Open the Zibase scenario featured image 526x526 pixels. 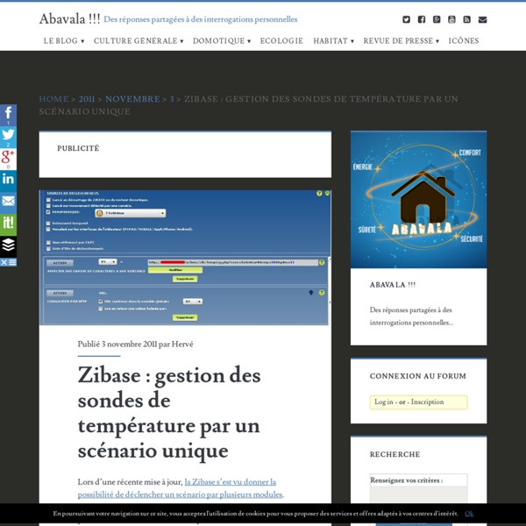click(185, 257)
